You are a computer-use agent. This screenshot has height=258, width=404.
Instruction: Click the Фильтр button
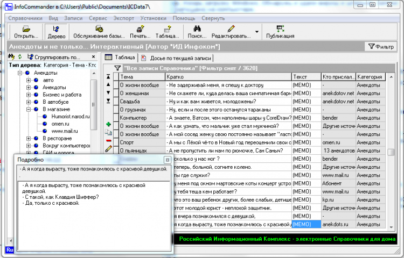[381, 47]
